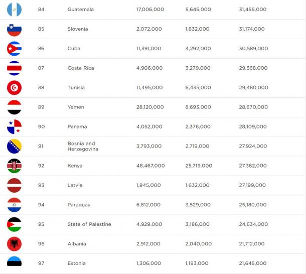The width and height of the screenshot is (306, 274).
Task: Click the Latvia flag icon
Action: [x=14, y=185]
